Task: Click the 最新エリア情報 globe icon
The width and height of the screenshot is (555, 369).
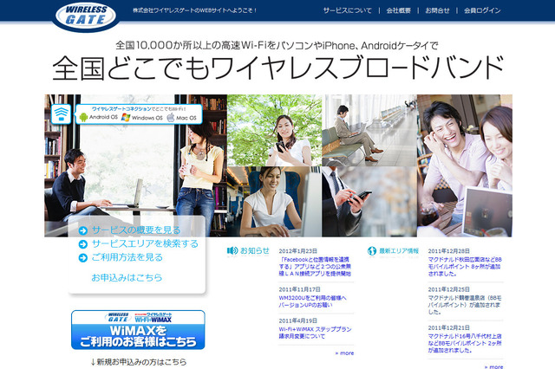Action: click(372, 251)
